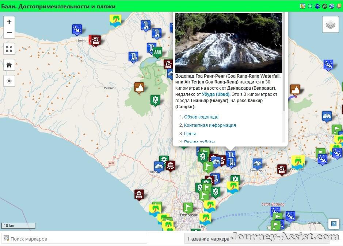Select the brown mountain marker right of popup
The height and width of the screenshot is (246, 343).
pos(295,90)
